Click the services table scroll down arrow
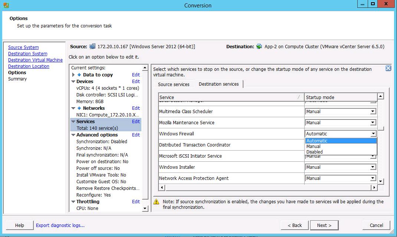Viewport: 397px width, 237px height. click(381, 181)
